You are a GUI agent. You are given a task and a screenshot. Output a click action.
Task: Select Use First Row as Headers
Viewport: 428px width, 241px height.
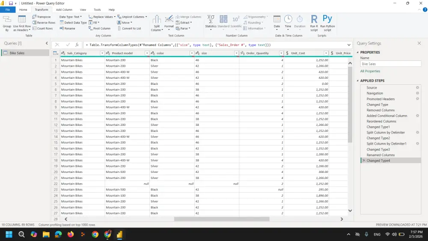tap(22, 24)
